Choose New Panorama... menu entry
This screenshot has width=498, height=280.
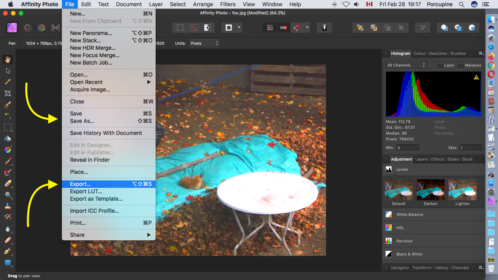point(109,33)
